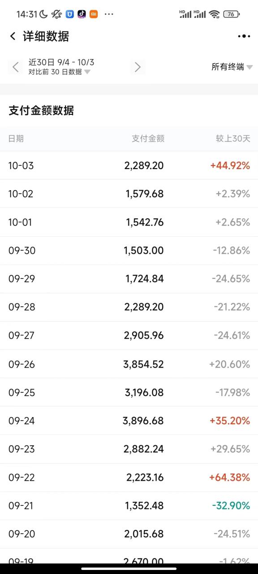The width and height of the screenshot is (258, 574).
Task: Go to previous date range arrow
Action: [x=15, y=67]
